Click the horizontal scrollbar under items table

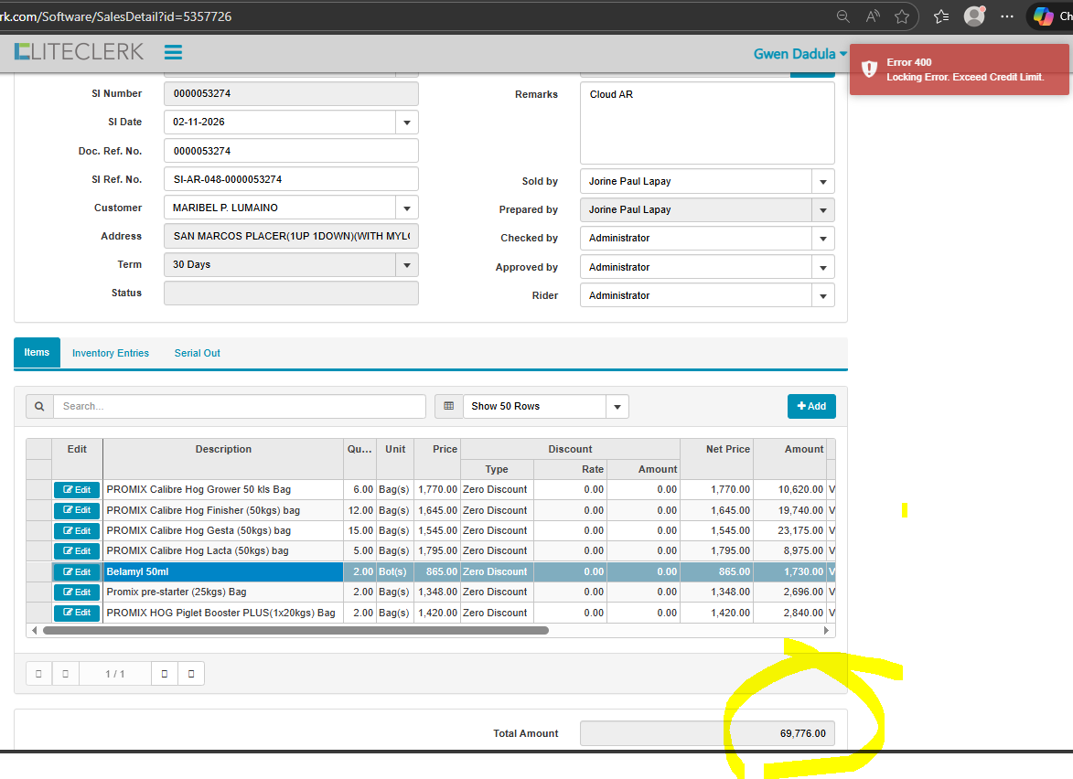coord(295,630)
